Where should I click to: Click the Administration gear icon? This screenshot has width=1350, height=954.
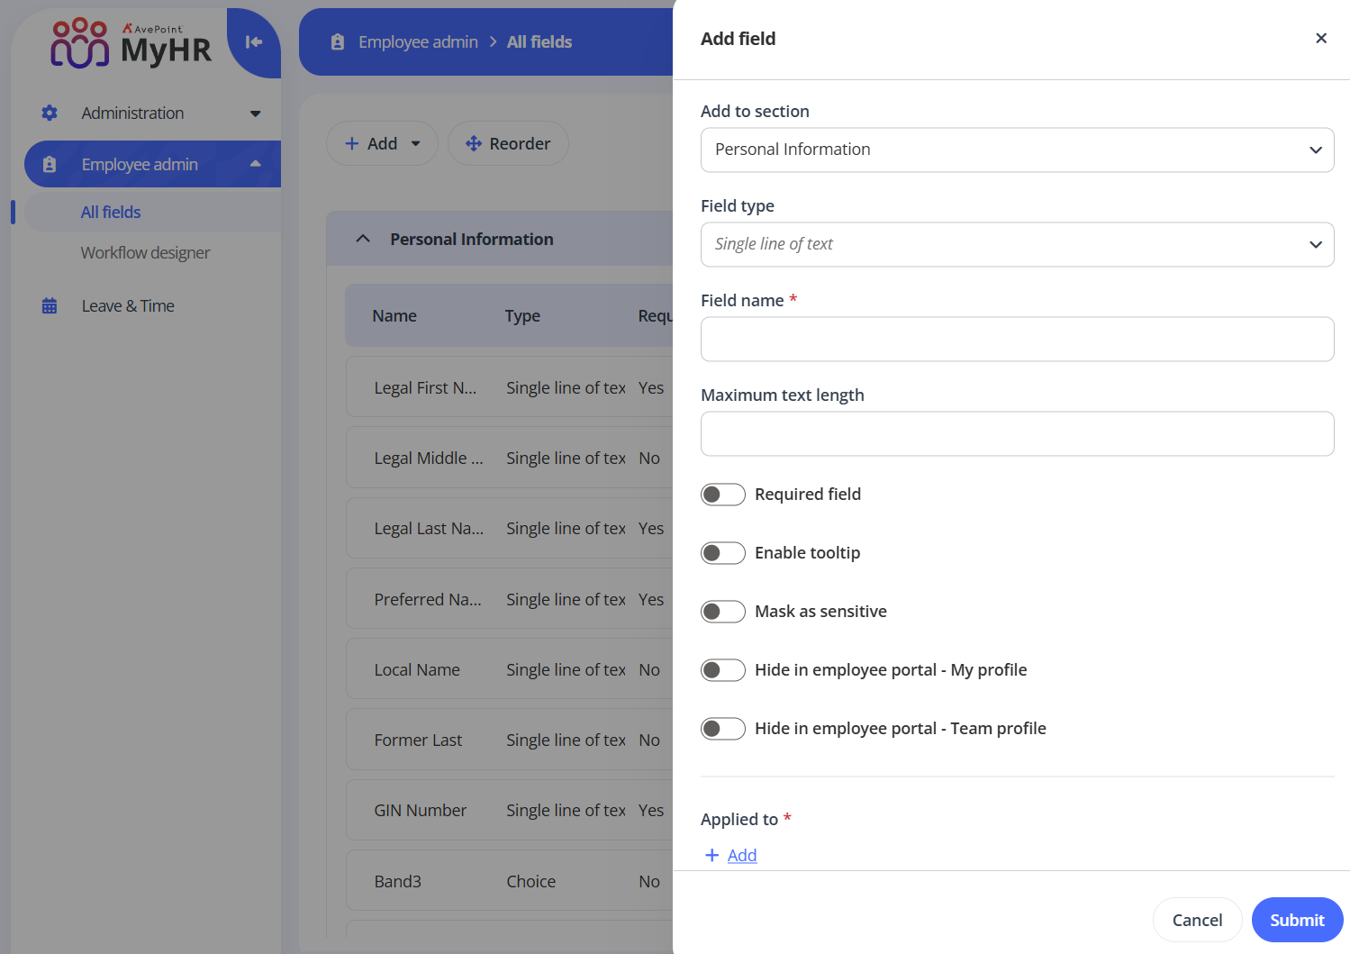[x=50, y=113]
